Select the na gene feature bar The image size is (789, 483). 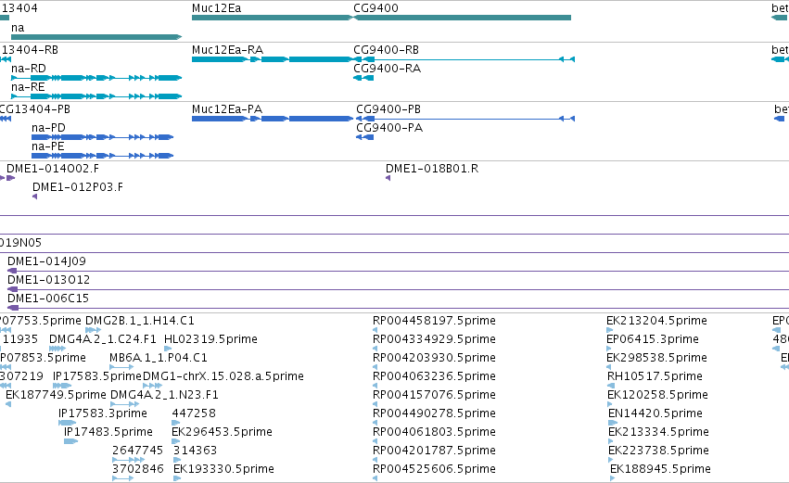coord(96,37)
